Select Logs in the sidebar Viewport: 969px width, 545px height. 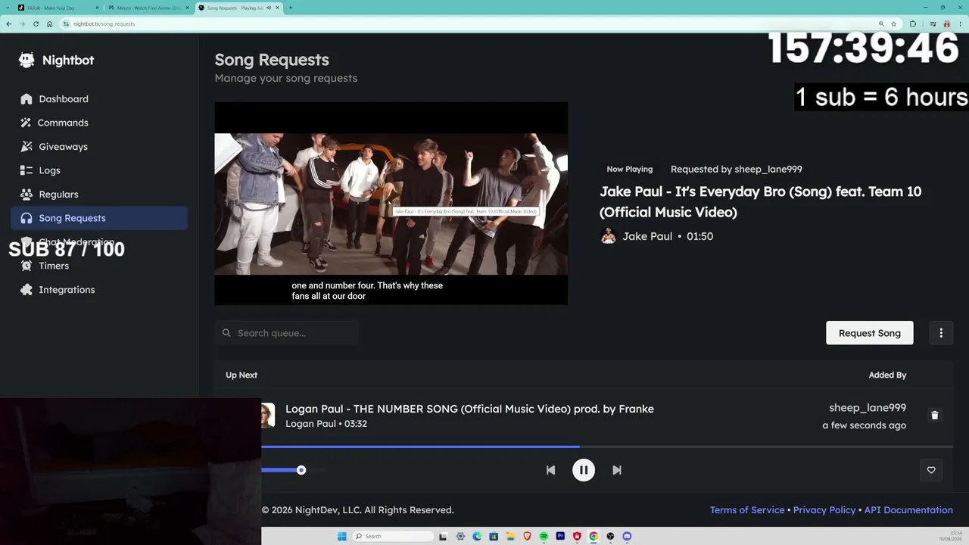99,170
